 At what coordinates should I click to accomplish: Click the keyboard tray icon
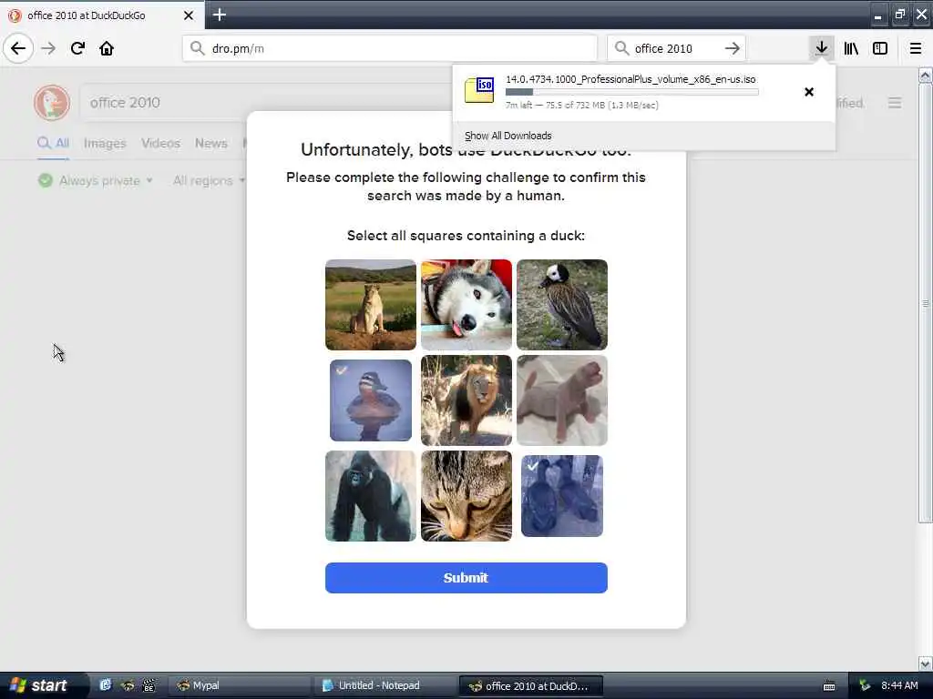point(829,686)
